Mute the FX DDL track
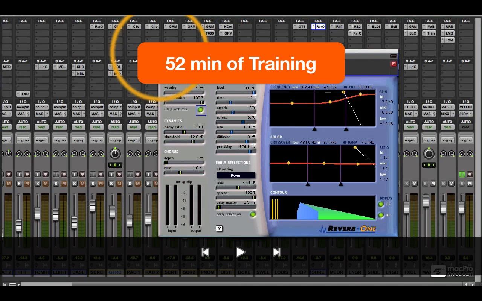Viewport: 482px width, 301px height. tap(415, 184)
